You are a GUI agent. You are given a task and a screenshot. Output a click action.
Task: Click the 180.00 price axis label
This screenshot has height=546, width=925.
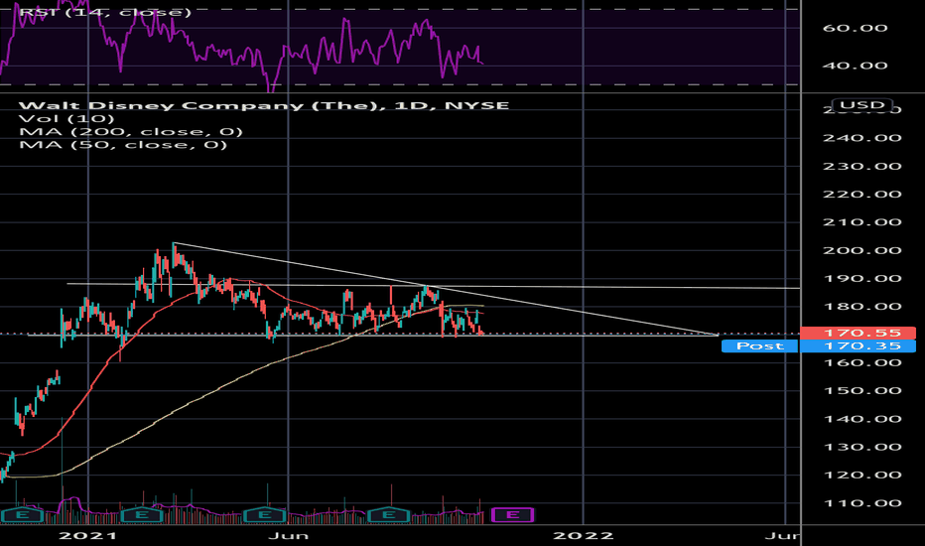861,307
